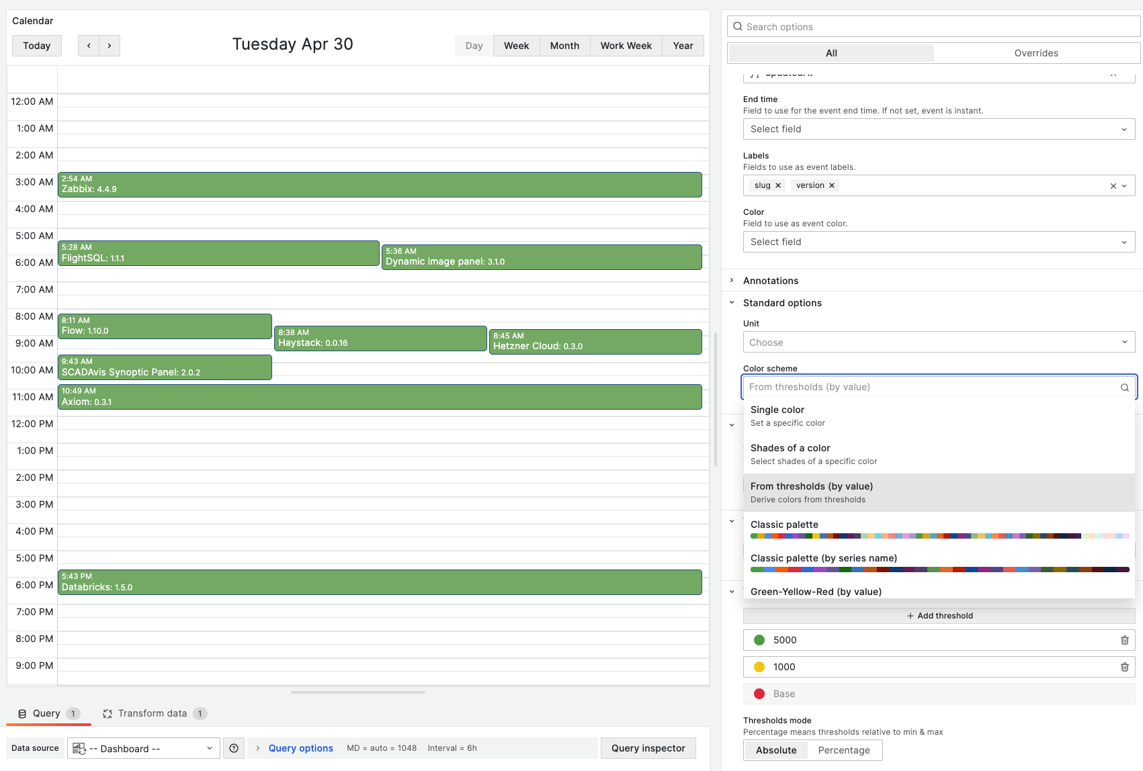Delete the 1000 threshold using its trash icon
1143x771 pixels.
[1124, 666]
